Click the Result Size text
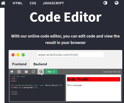 click(112, 72)
